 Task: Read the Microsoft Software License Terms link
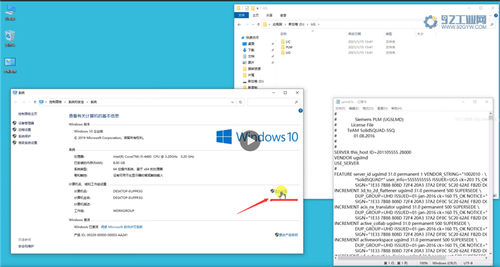(x=122, y=227)
